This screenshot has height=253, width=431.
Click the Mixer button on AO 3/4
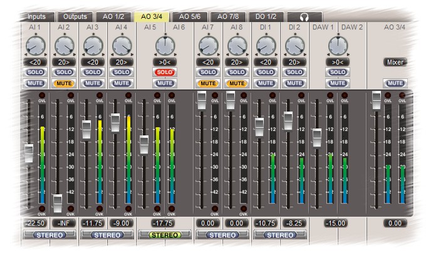click(x=395, y=63)
